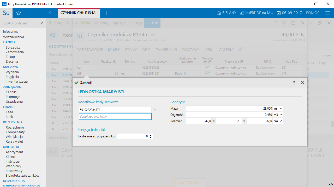
Task: Click the Zamknij button
Action: [x=83, y=83]
